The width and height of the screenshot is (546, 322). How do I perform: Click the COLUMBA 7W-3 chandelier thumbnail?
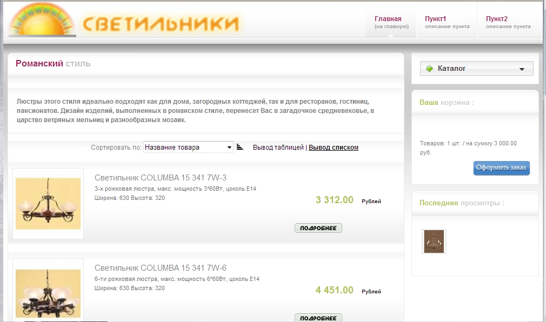[48, 203]
